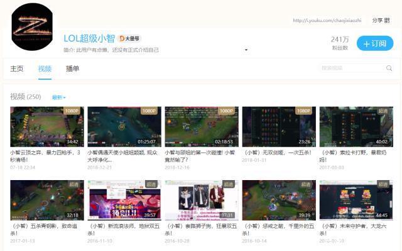Open title (小智)未来守护者

click(x=353, y=230)
